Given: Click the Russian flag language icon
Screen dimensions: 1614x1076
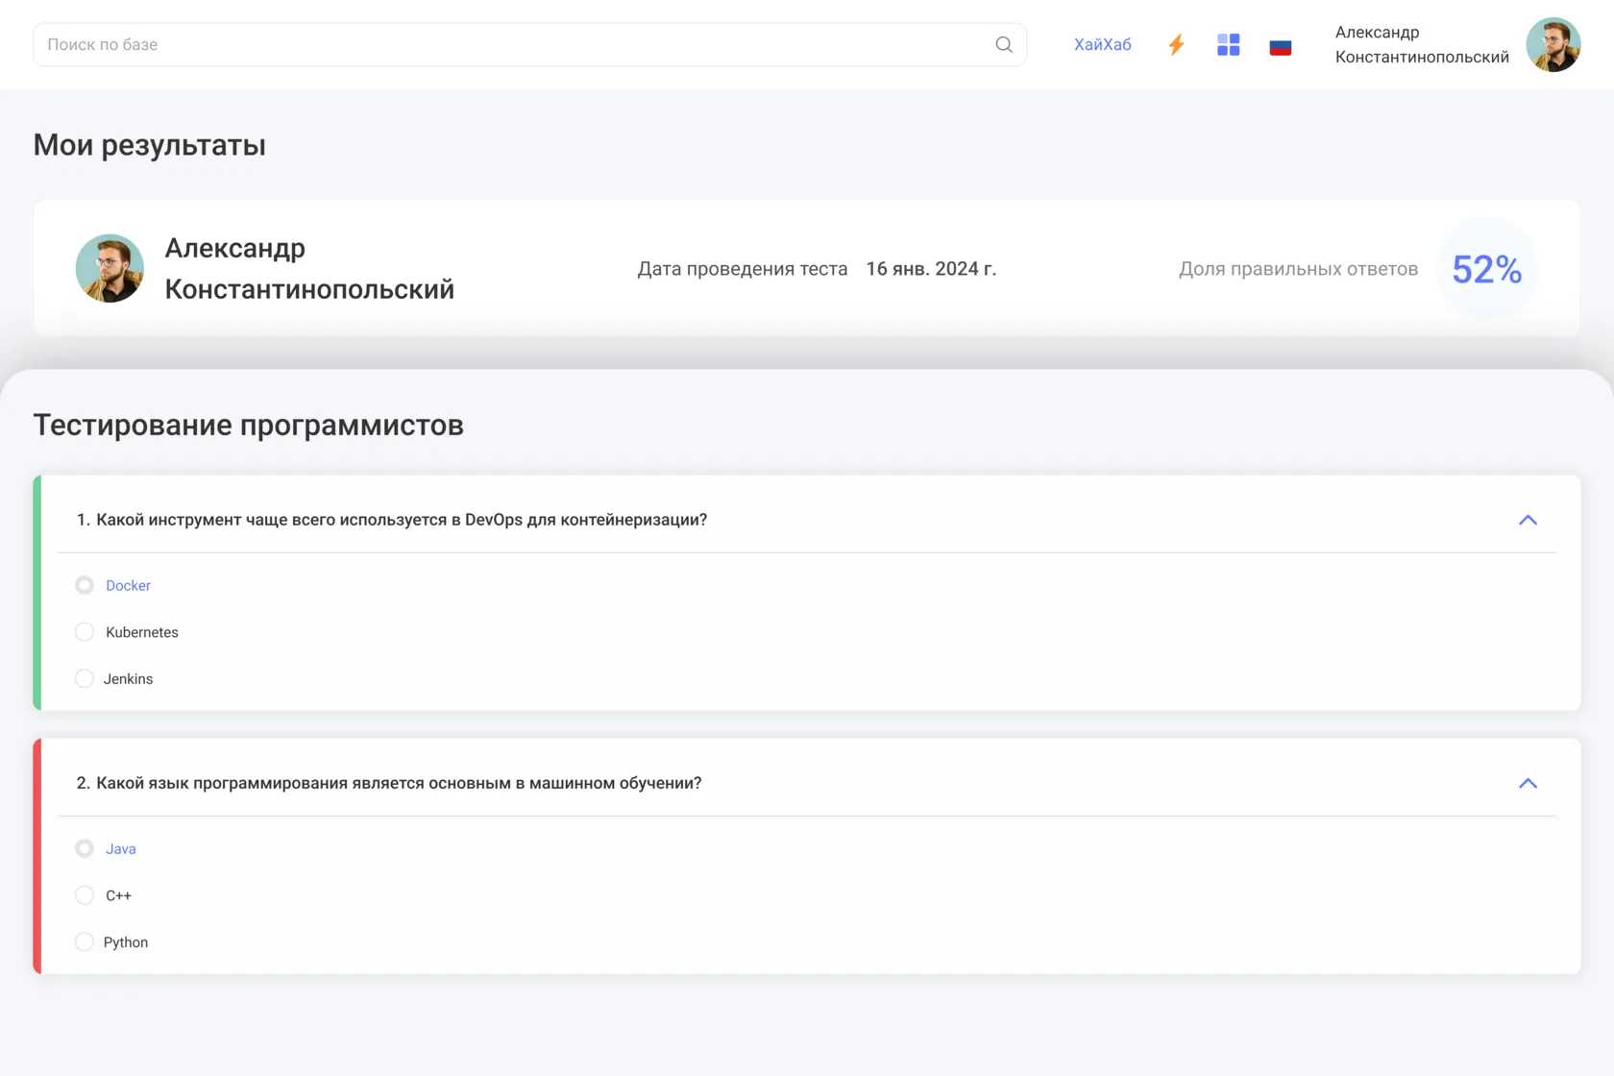Looking at the screenshot, I should tap(1280, 46).
